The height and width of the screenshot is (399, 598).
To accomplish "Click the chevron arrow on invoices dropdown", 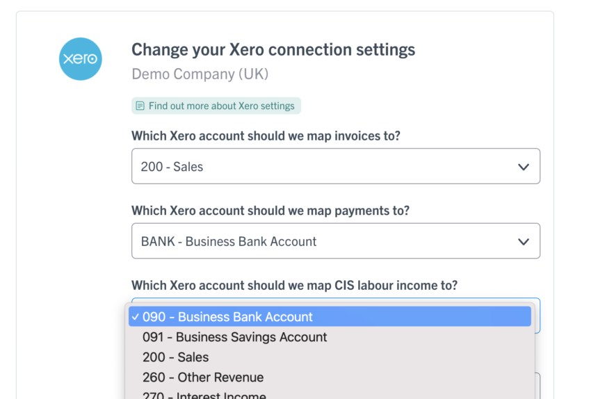I will pos(523,167).
